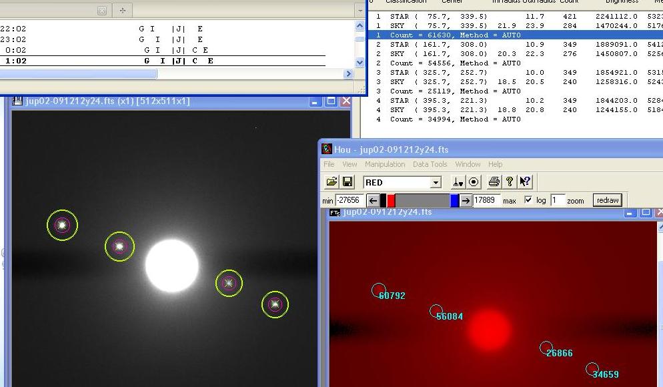The width and height of the screenshot is (663, 387).
Task: Click the 1:02 row in the moon positions list
Action: (x=163, y=61)
